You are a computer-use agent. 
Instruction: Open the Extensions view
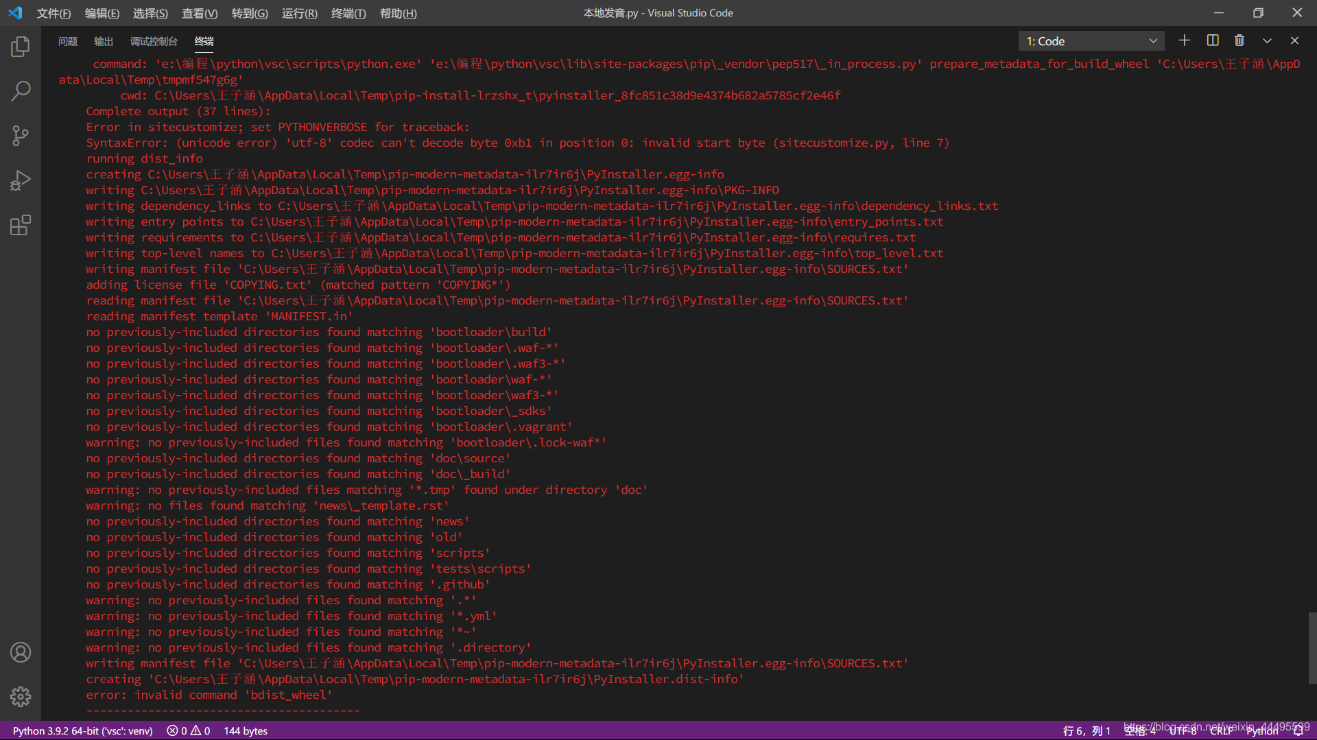coord(21,225)
